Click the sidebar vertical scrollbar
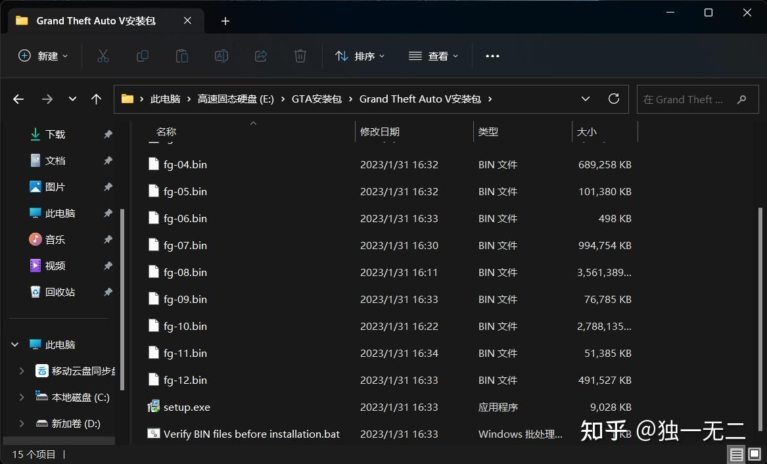 [x=122, y=299]
